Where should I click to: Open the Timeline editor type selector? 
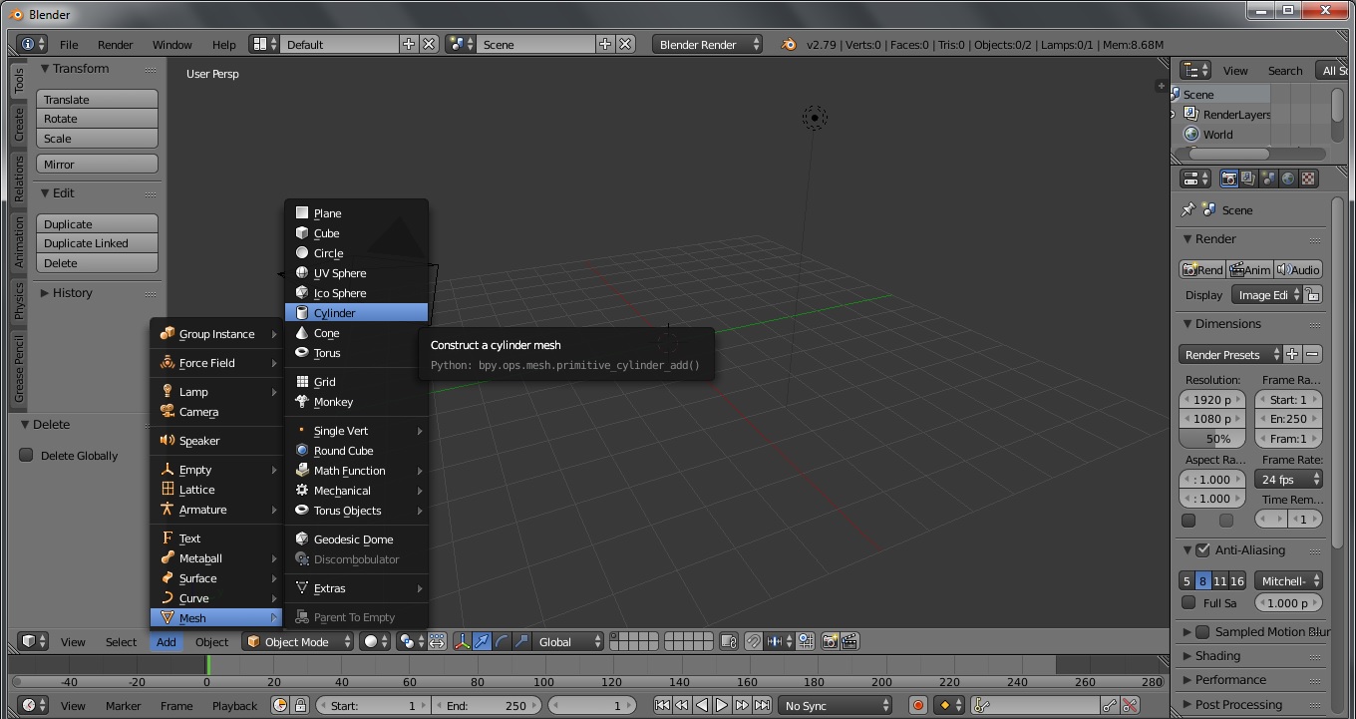pyautogui.click(x=33, y=705)
